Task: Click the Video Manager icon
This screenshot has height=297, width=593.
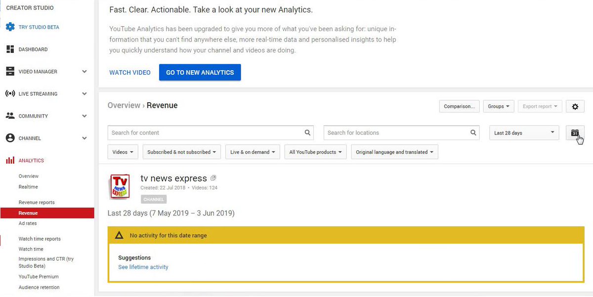Action: 10,72
